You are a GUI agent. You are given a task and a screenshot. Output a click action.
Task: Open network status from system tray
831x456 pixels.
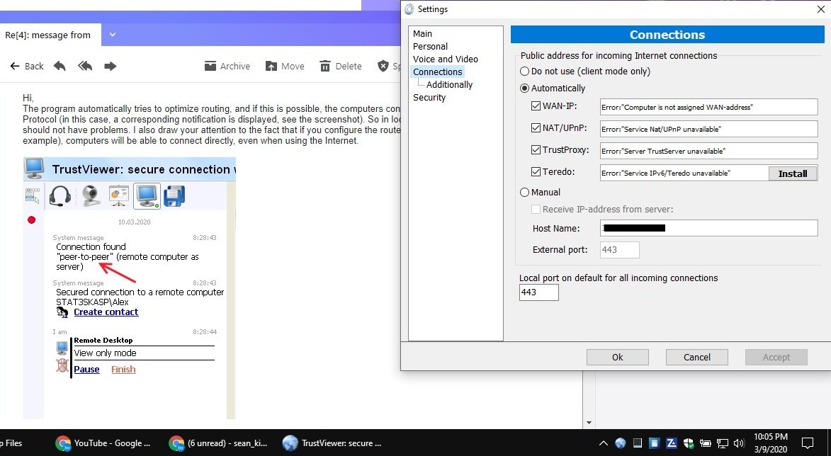click(x=723, y=443)
